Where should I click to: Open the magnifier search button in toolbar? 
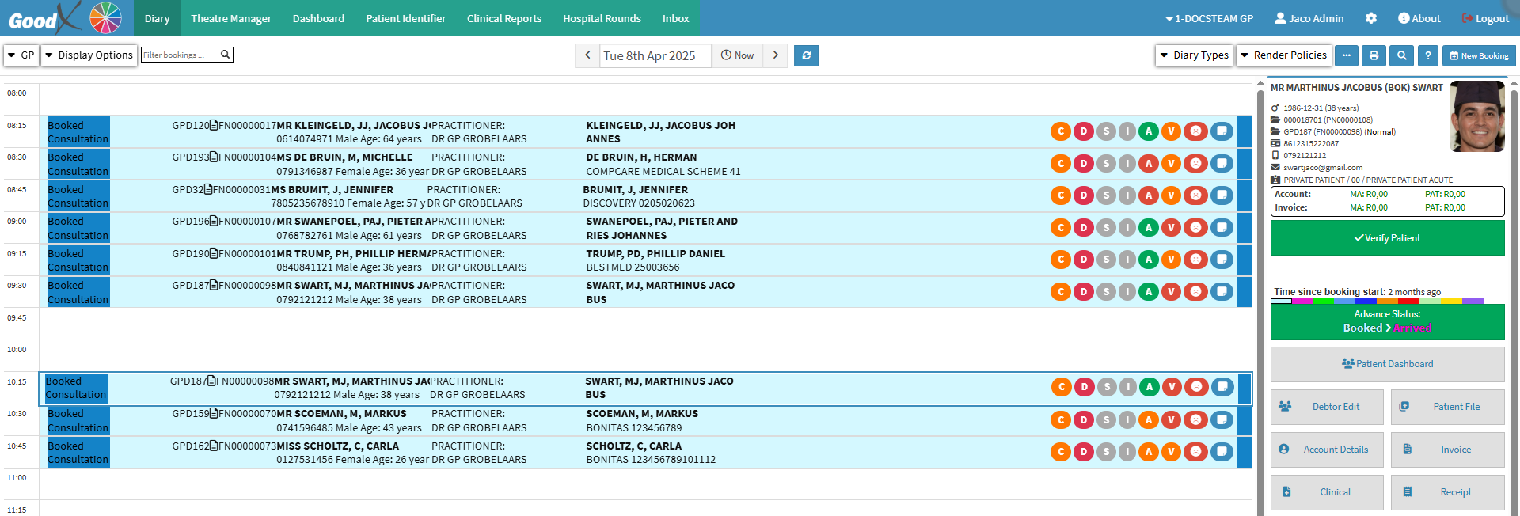pyautogui.click(x=1401, y=55)
